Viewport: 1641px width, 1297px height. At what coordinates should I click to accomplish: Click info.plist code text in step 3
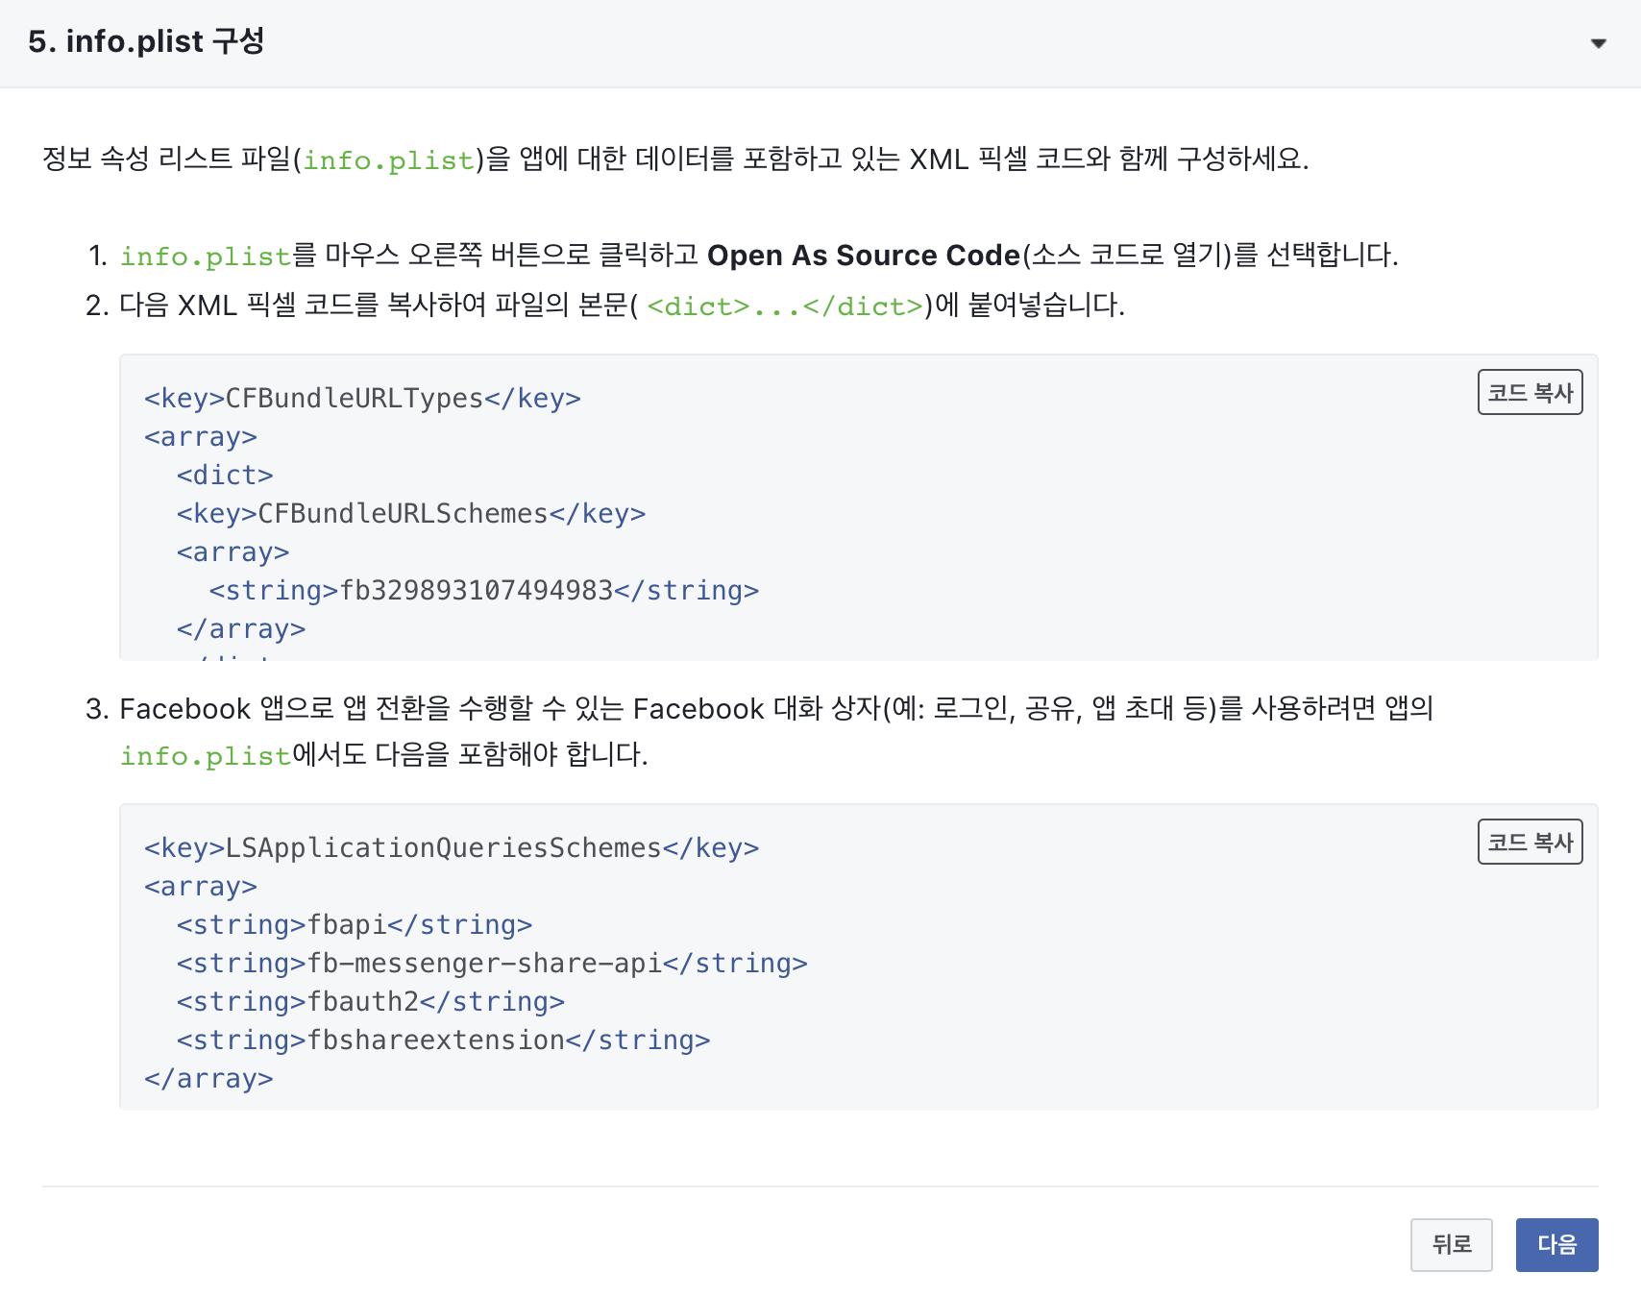(205, 756)
